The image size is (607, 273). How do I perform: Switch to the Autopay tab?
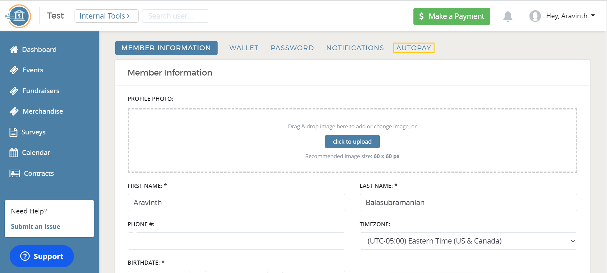tap(413, 48)
